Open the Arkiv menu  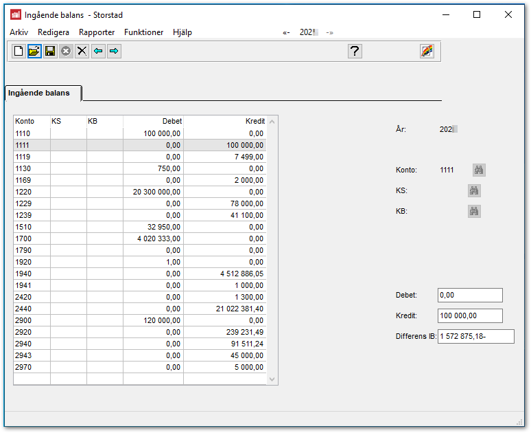tap(19, 32)
